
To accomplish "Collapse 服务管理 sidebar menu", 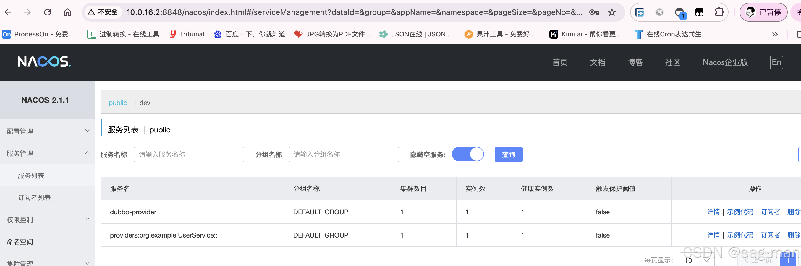I will 48,153.
